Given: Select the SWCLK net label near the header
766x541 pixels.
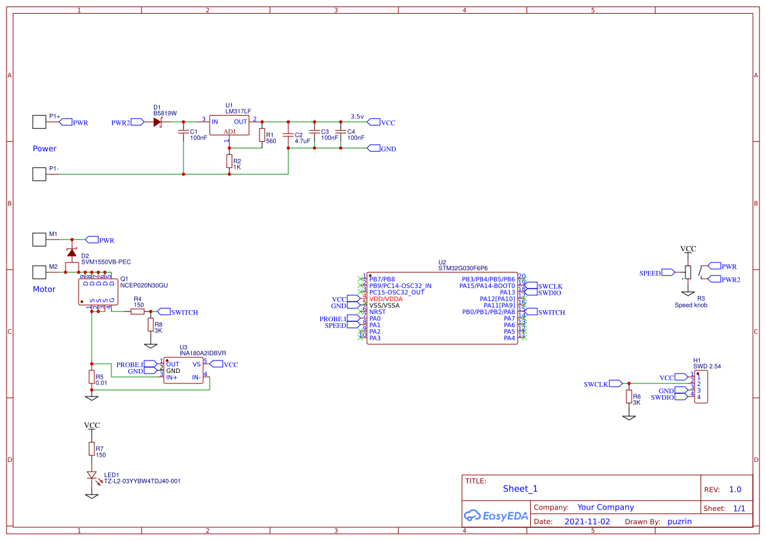Looking at the screenshot, I should pyautogui.click(x=598, y=383).
